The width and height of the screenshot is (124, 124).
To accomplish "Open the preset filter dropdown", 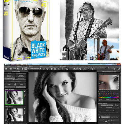I will [x=21, y=87].
